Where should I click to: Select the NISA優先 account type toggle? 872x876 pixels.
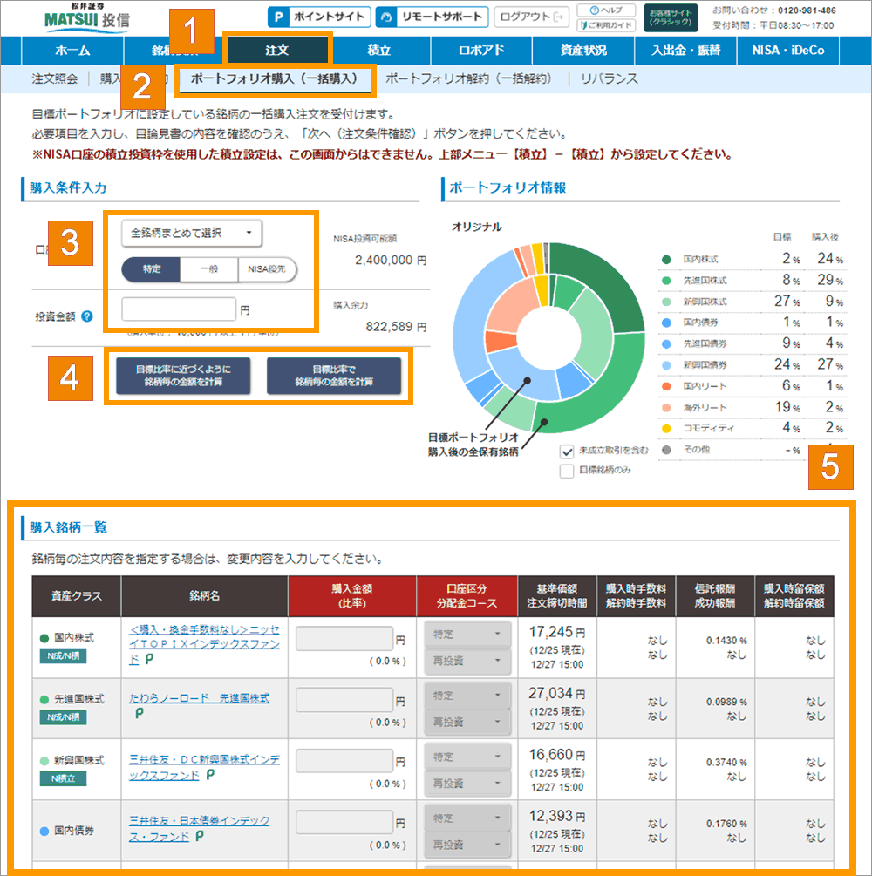click(267, 269)
